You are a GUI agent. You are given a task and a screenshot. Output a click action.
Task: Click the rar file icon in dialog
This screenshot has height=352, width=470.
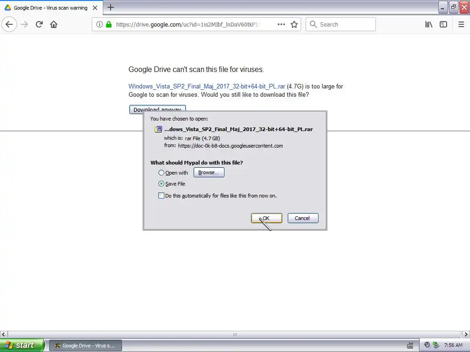[158, 129]
